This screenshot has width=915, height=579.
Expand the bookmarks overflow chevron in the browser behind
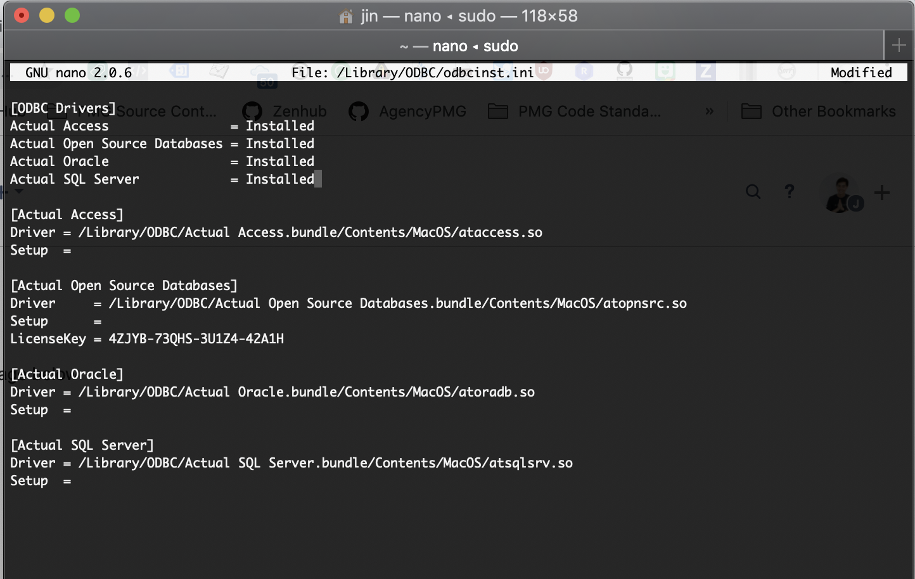point(710,111)
